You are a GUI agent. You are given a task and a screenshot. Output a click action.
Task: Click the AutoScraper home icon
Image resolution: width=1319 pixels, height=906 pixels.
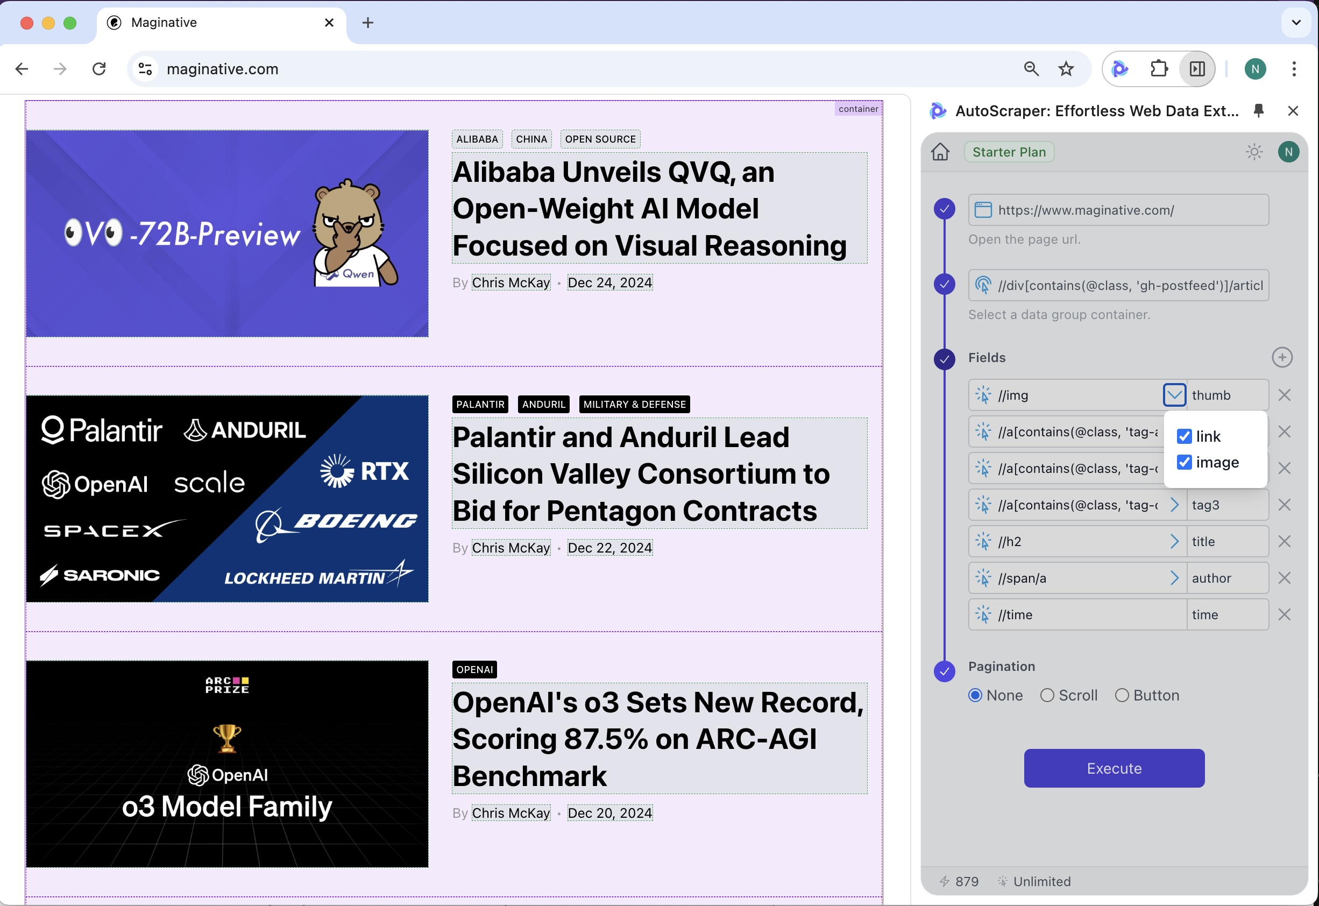click(940, 152)
